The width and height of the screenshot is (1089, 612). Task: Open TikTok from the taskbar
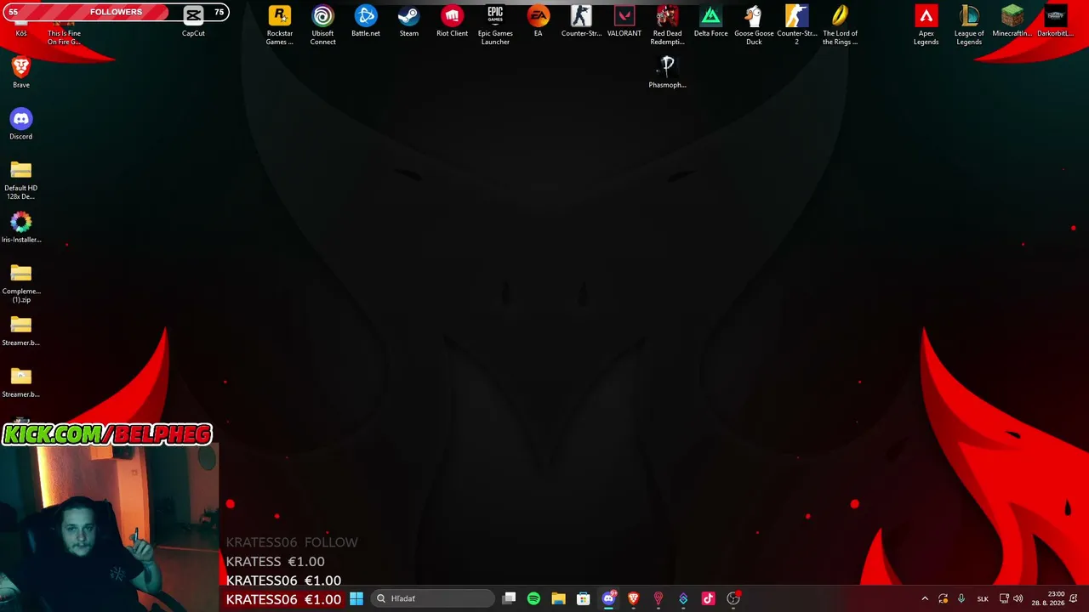click(708, 598)
